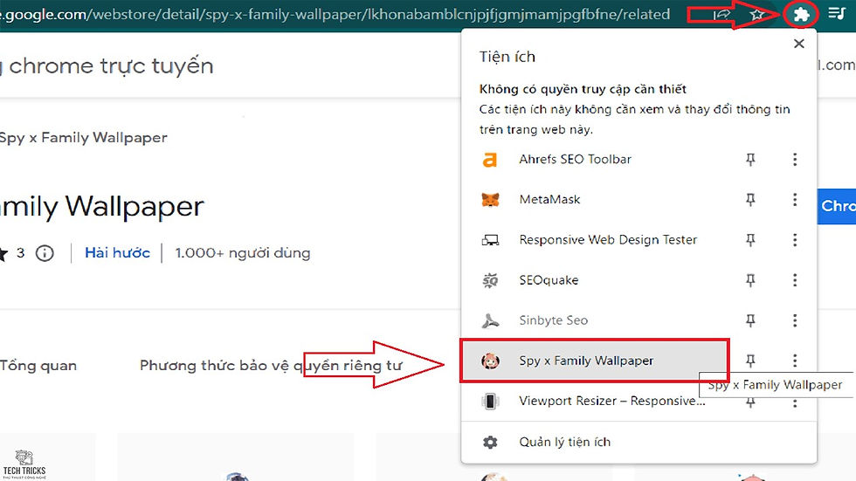Open more options for Spy x Family Wallpaper
The height and width of the screenshot is (481, 856).
795,361
